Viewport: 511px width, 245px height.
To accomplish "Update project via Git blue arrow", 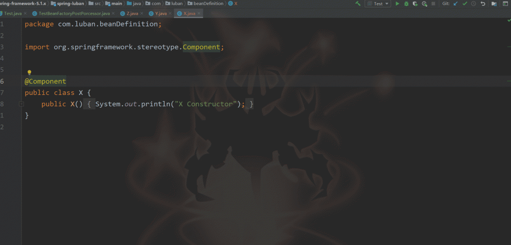I will (456, 4).
